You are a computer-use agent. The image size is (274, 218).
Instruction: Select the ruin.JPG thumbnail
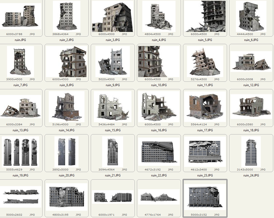(20, 17)
